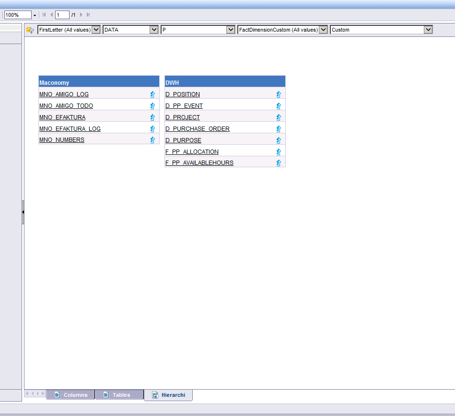Click the upload arrow next to D_PURCHASE_ORDER
This screenshot has width=455, height=416.
(x=278, y=128)
